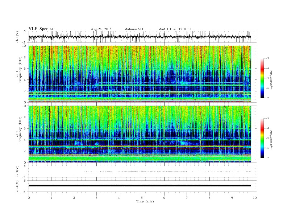Click the time axis tick label "6"
The width and height of the screenshot is (287, 222).
[165, 198]
